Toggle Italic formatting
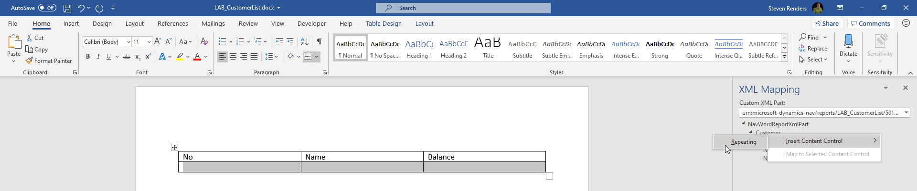The height and width of the screenshot is (191, 917). click(x=98, y=57)
